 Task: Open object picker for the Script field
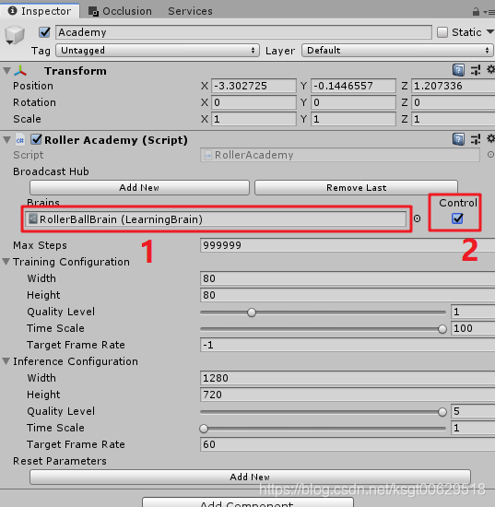coord(490,155)
